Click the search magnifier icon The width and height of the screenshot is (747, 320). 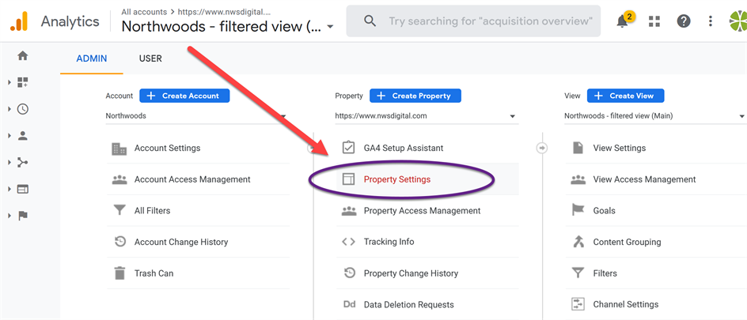pos(370,21)
